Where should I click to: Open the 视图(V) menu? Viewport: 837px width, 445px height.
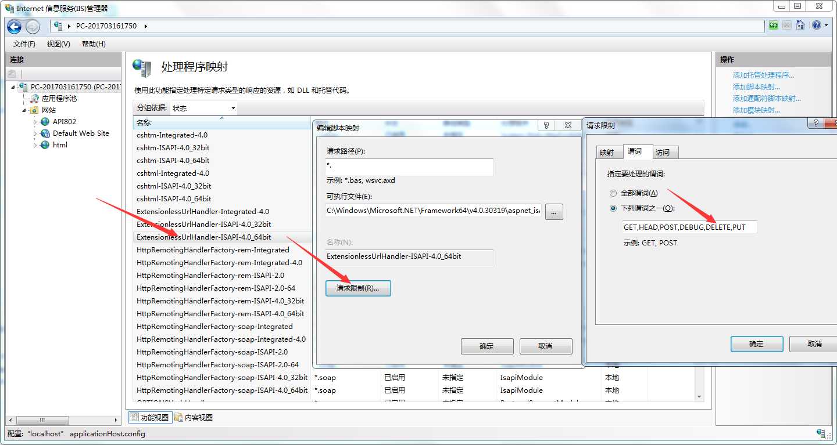(59, 44)
